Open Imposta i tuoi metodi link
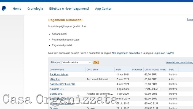The image size is (193, 109). 179,62
